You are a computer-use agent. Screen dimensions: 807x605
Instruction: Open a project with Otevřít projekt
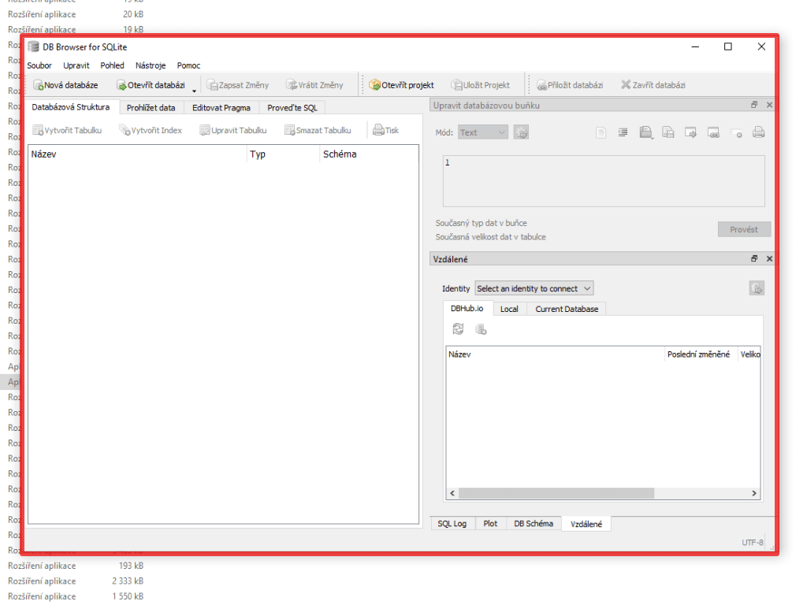(x=401, y=85)
